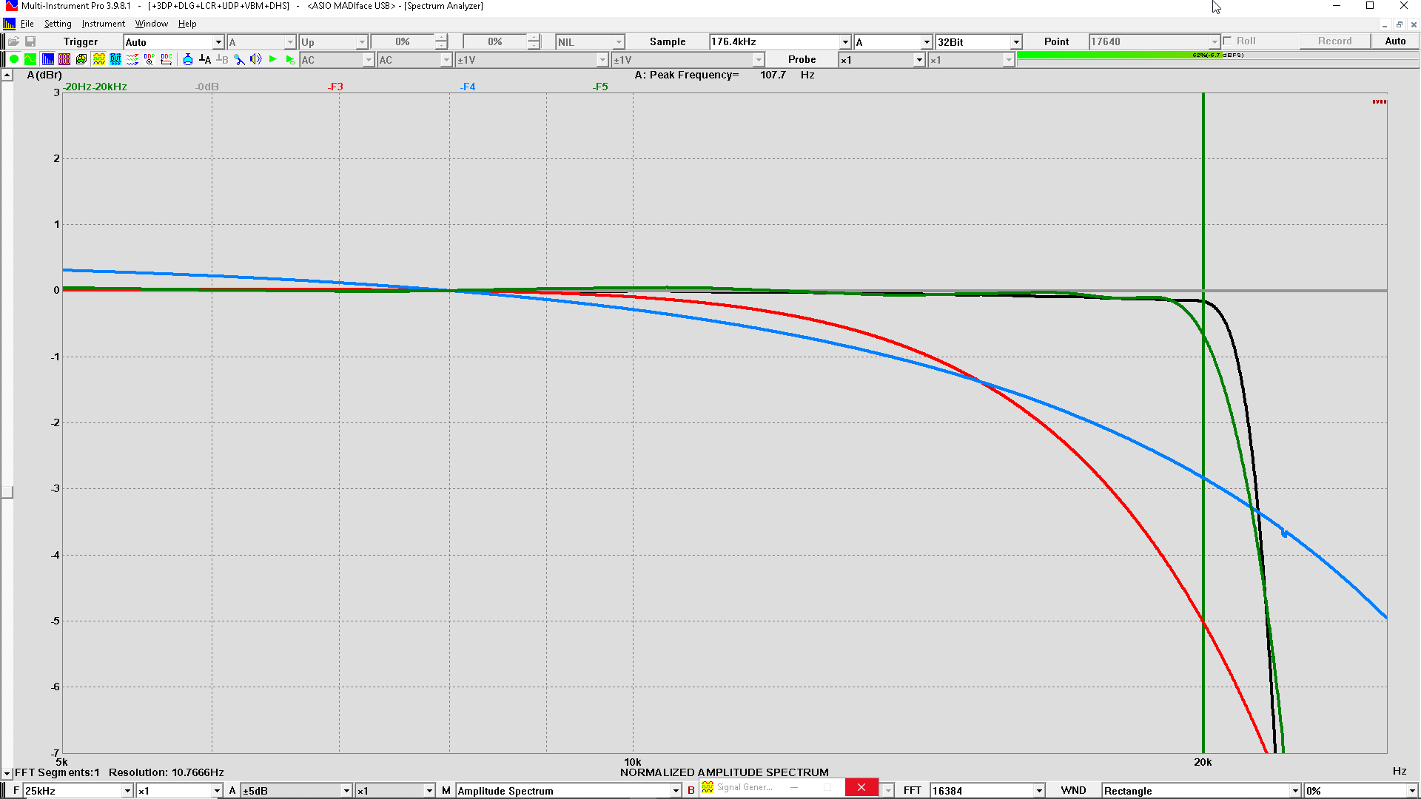Viewport: 1421px width, 799px height.
Task: Click the green F5 marker label
Action: pyautogui.click(x=601, y=87)
